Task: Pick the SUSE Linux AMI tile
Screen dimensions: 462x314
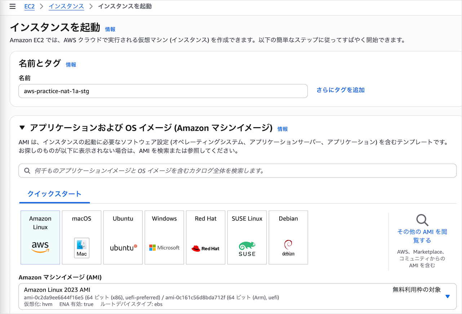Action: pyautogui.click(x=247, y=238)
